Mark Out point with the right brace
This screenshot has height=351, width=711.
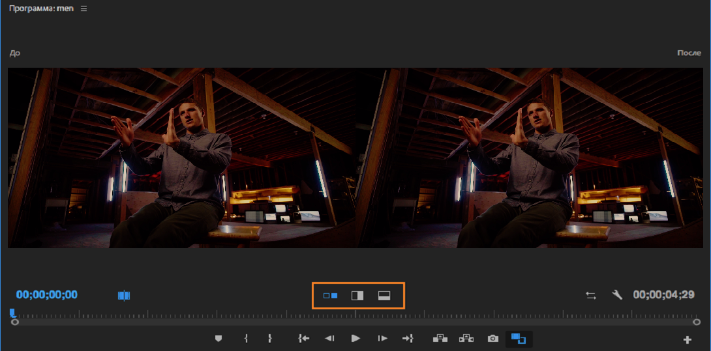[x=270, y=339]
